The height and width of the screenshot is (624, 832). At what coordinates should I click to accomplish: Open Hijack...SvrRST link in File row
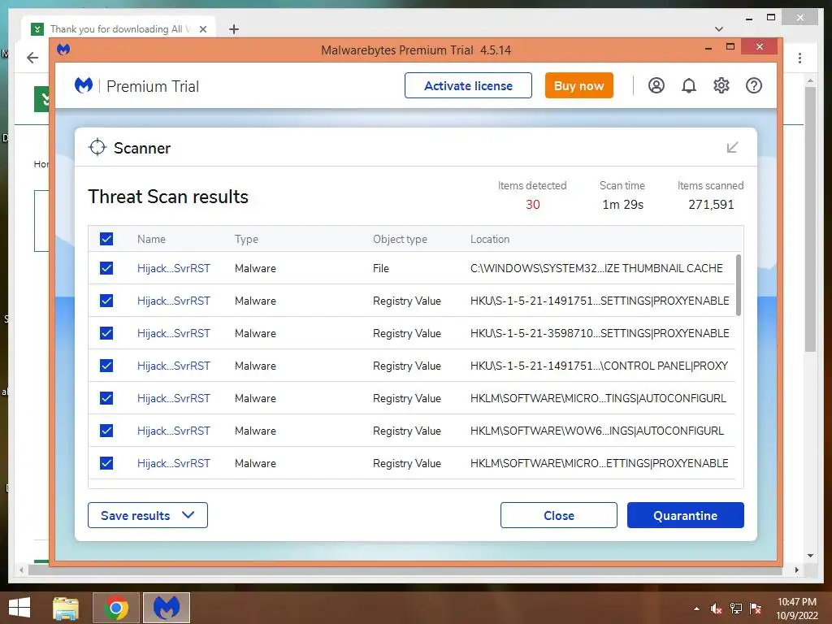[174, 268]
